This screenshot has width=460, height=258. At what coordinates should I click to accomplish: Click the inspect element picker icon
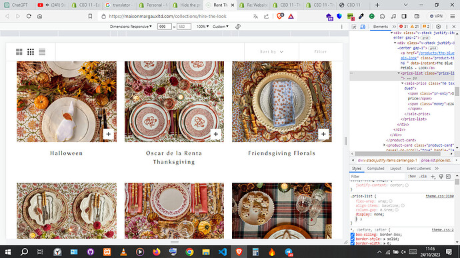(x=354, y=27)
